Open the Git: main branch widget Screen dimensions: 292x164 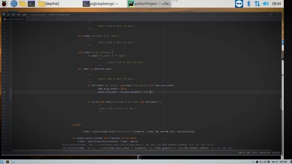(x=276, y=153)
